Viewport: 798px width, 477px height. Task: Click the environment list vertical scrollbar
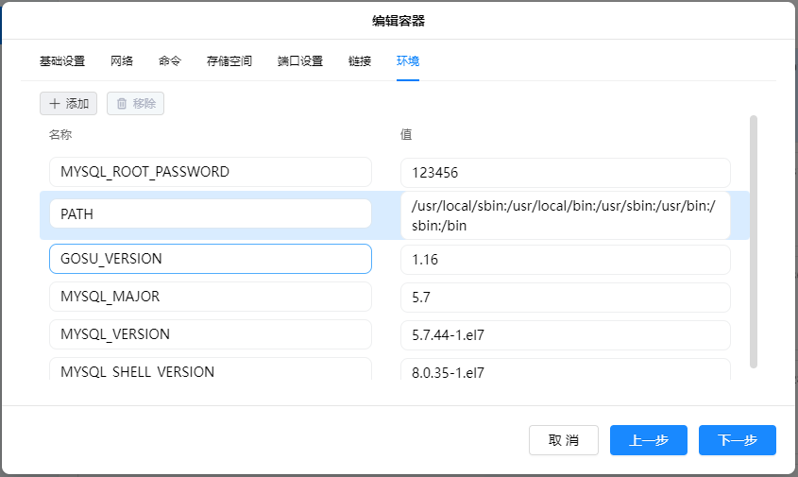(753, 241)
